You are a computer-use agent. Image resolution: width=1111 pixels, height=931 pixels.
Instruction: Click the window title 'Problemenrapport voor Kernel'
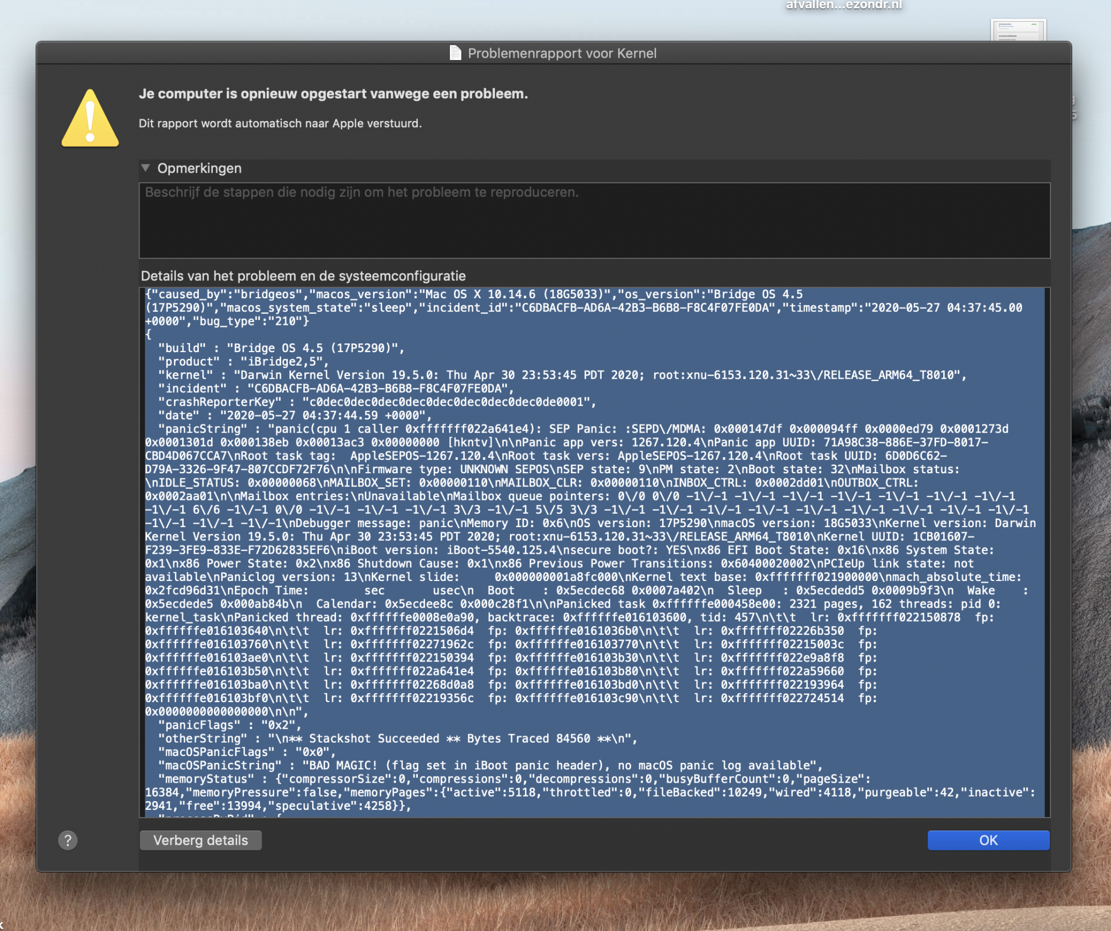[x=562, y=53]
